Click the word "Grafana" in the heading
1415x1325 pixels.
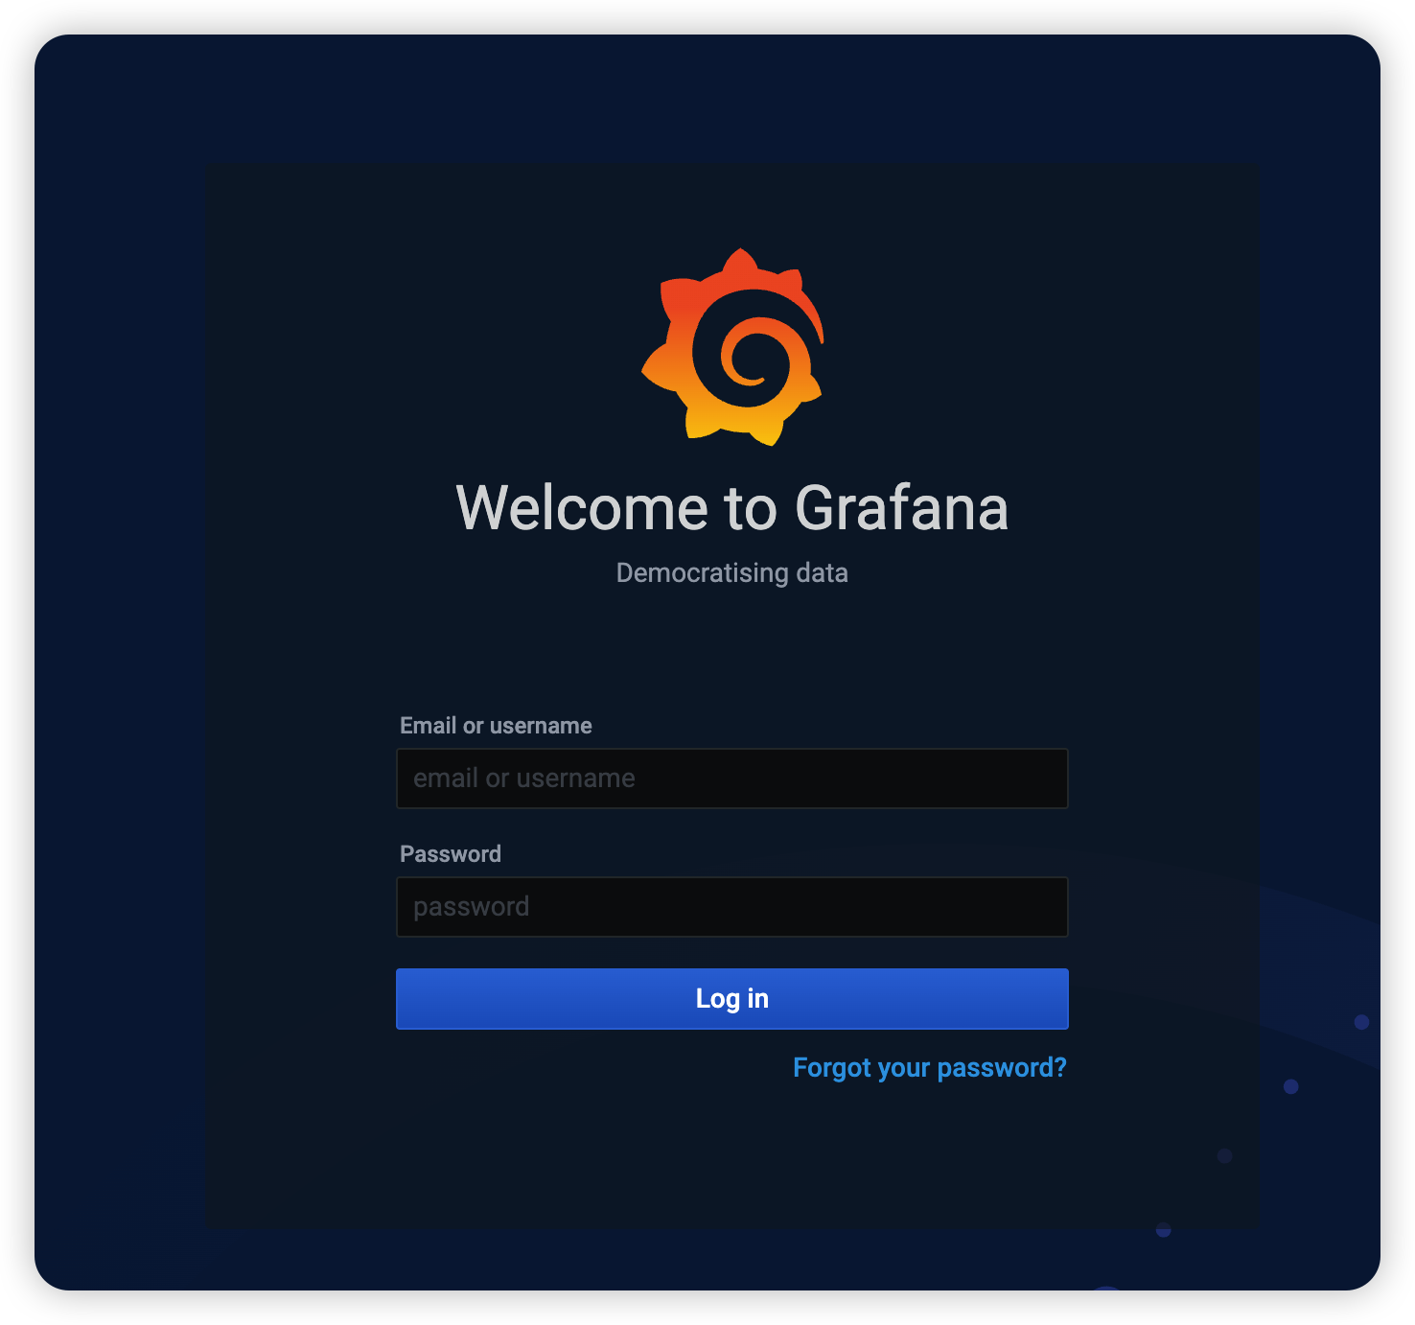pyautogui.click(x=901, y=507)
